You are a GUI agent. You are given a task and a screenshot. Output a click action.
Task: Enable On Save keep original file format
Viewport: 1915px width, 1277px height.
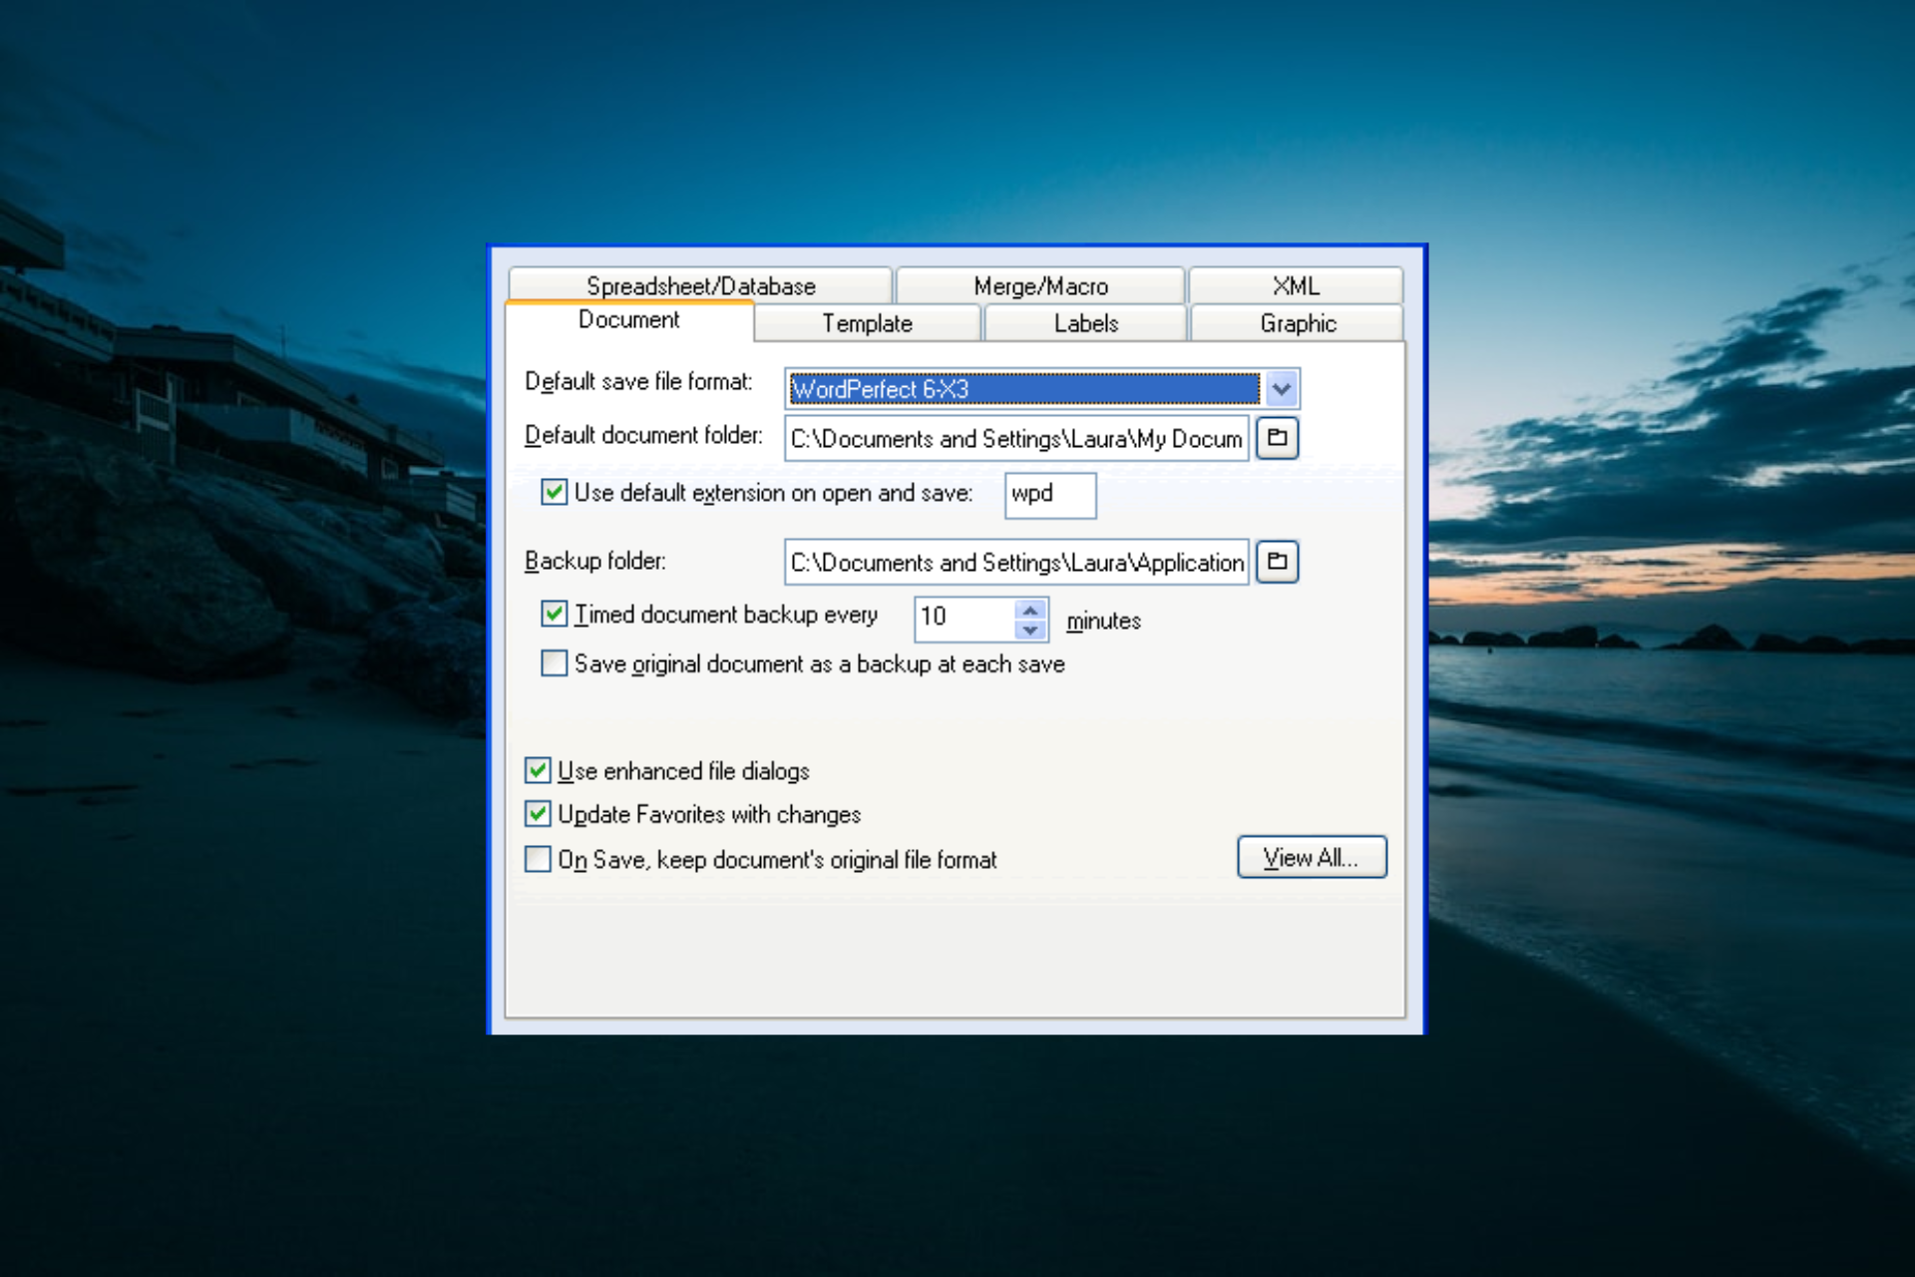[538, 859]
